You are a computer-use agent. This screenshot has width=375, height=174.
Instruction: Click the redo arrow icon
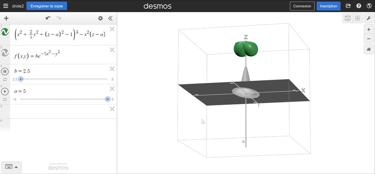click(59, 18)
